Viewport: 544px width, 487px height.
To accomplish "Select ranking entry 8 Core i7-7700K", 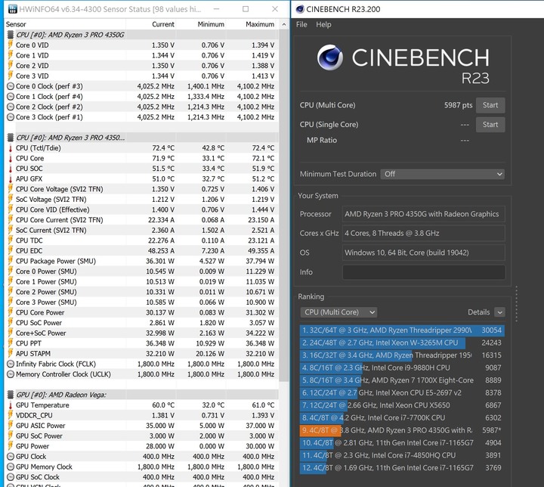I will pyautogui.click(x=402, y=417).
